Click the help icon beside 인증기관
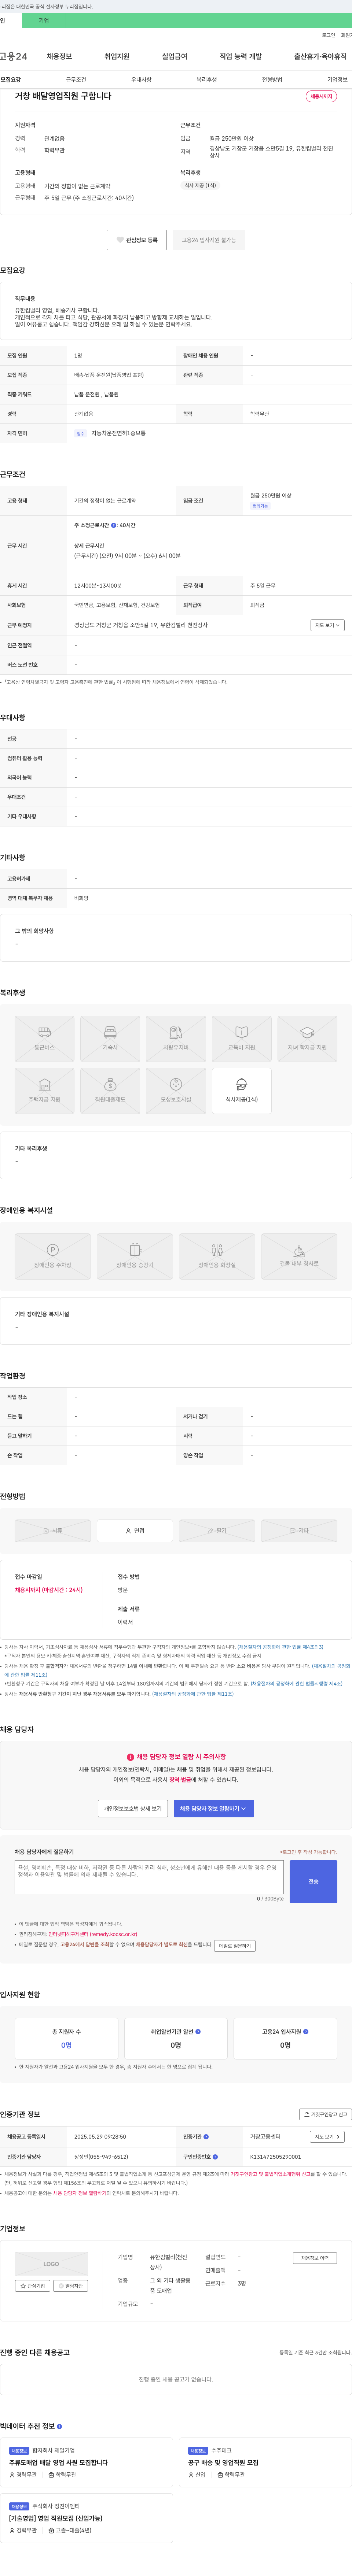The height and width of the screenshot is (2576, 352). [206, 2137]
